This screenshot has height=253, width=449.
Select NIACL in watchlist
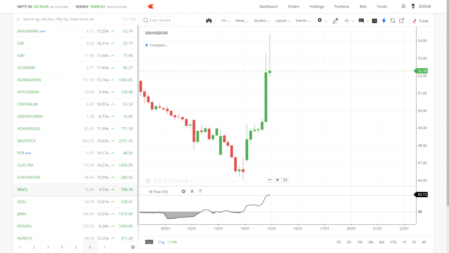(x=75, y=189)
